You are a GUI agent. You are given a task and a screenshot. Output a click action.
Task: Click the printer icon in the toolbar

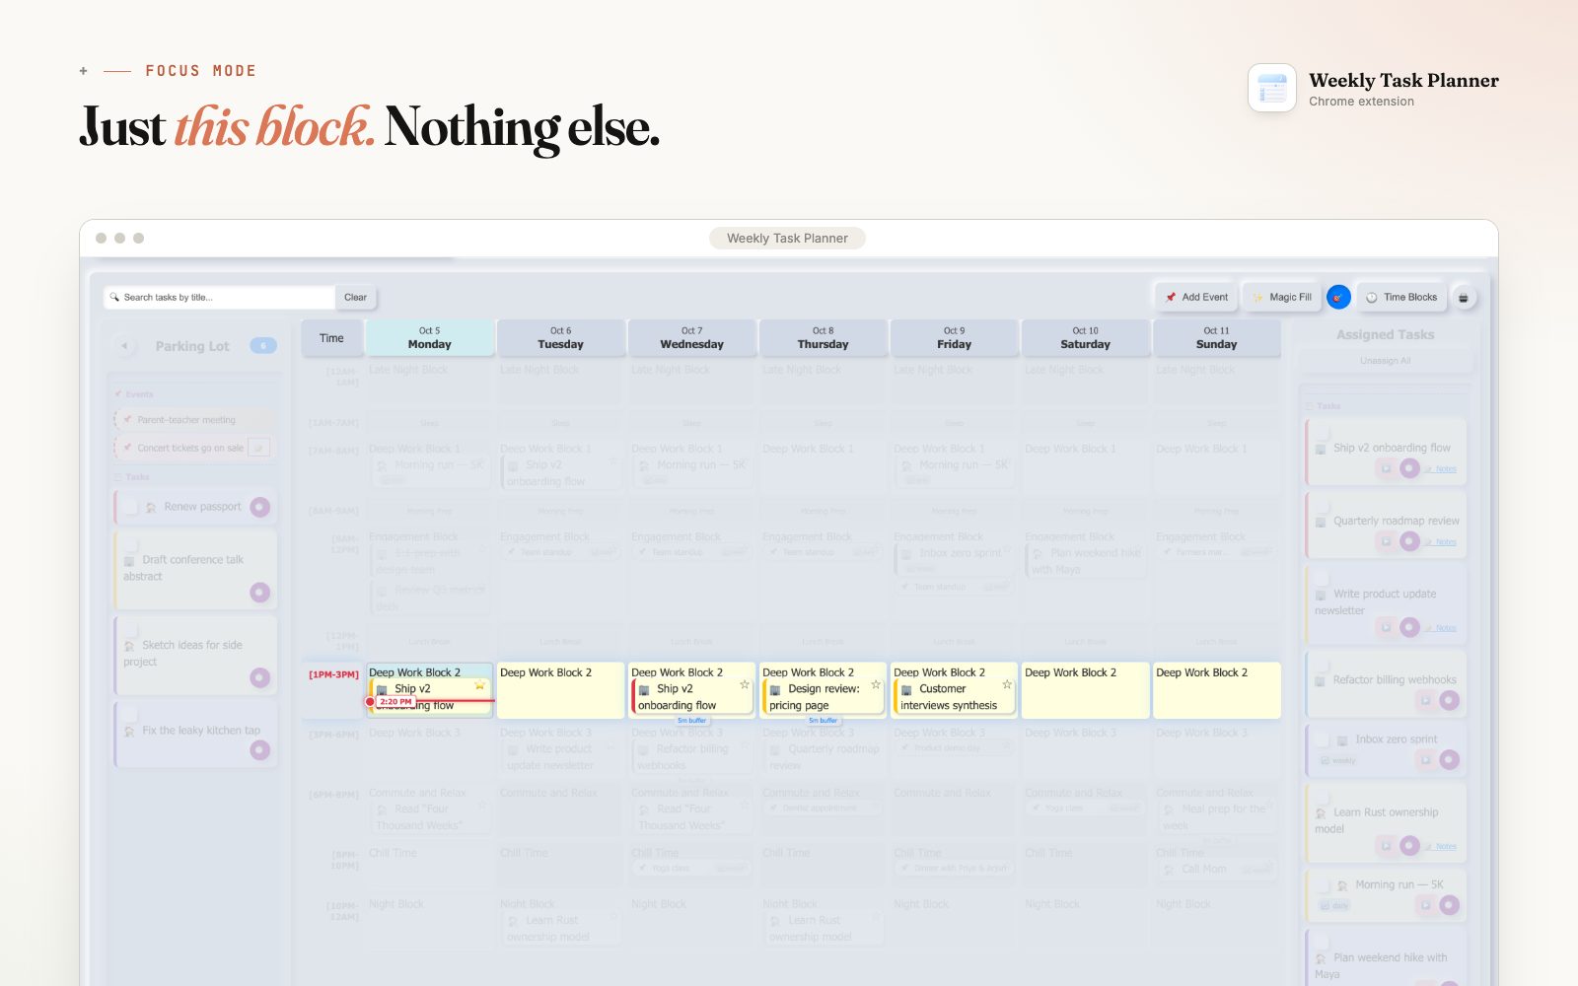(1464, 297)
